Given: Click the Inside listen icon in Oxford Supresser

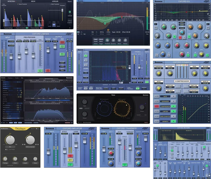Looking at the screenshot, I should tap(86, 60).
